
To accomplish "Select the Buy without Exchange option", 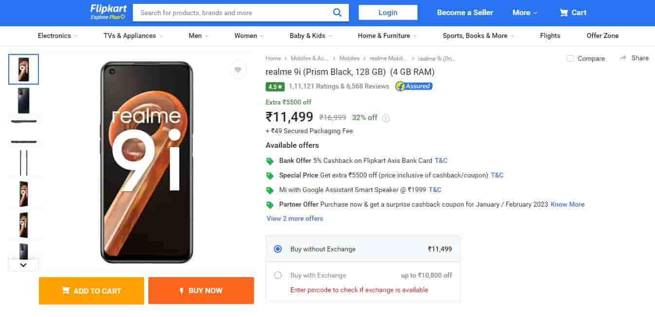I will (278, 248).
